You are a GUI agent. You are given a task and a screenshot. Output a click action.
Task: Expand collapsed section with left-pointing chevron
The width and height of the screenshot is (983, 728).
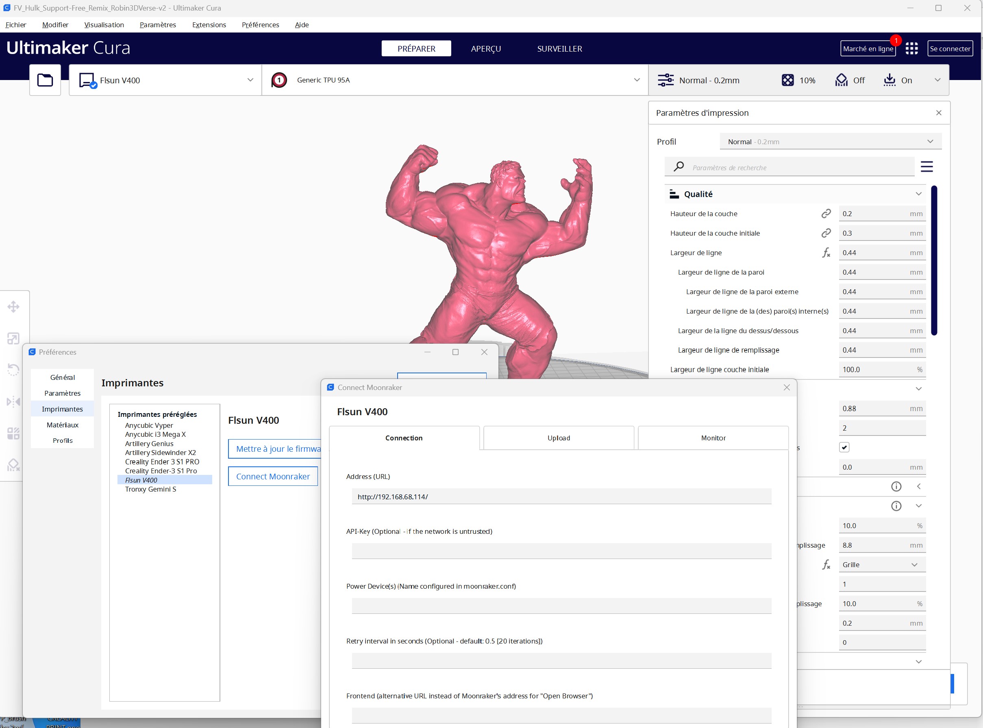tap(919, 487)
